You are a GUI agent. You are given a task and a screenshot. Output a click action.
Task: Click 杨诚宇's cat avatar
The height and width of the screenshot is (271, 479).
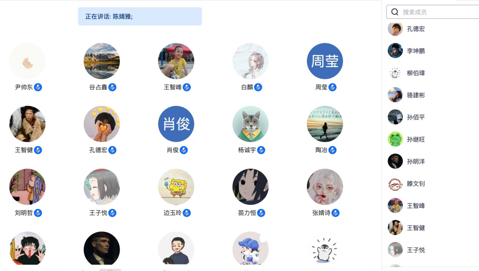pos(251,124)
